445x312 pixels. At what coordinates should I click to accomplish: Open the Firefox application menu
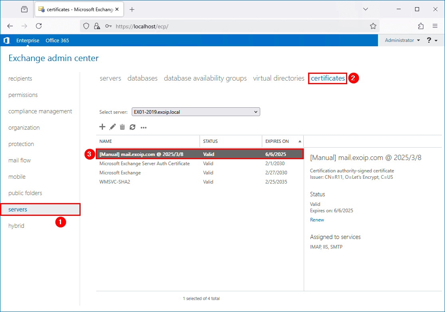click(x=435, y=26)
